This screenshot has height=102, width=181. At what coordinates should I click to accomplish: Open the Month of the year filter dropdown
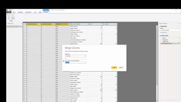point(40,24)
